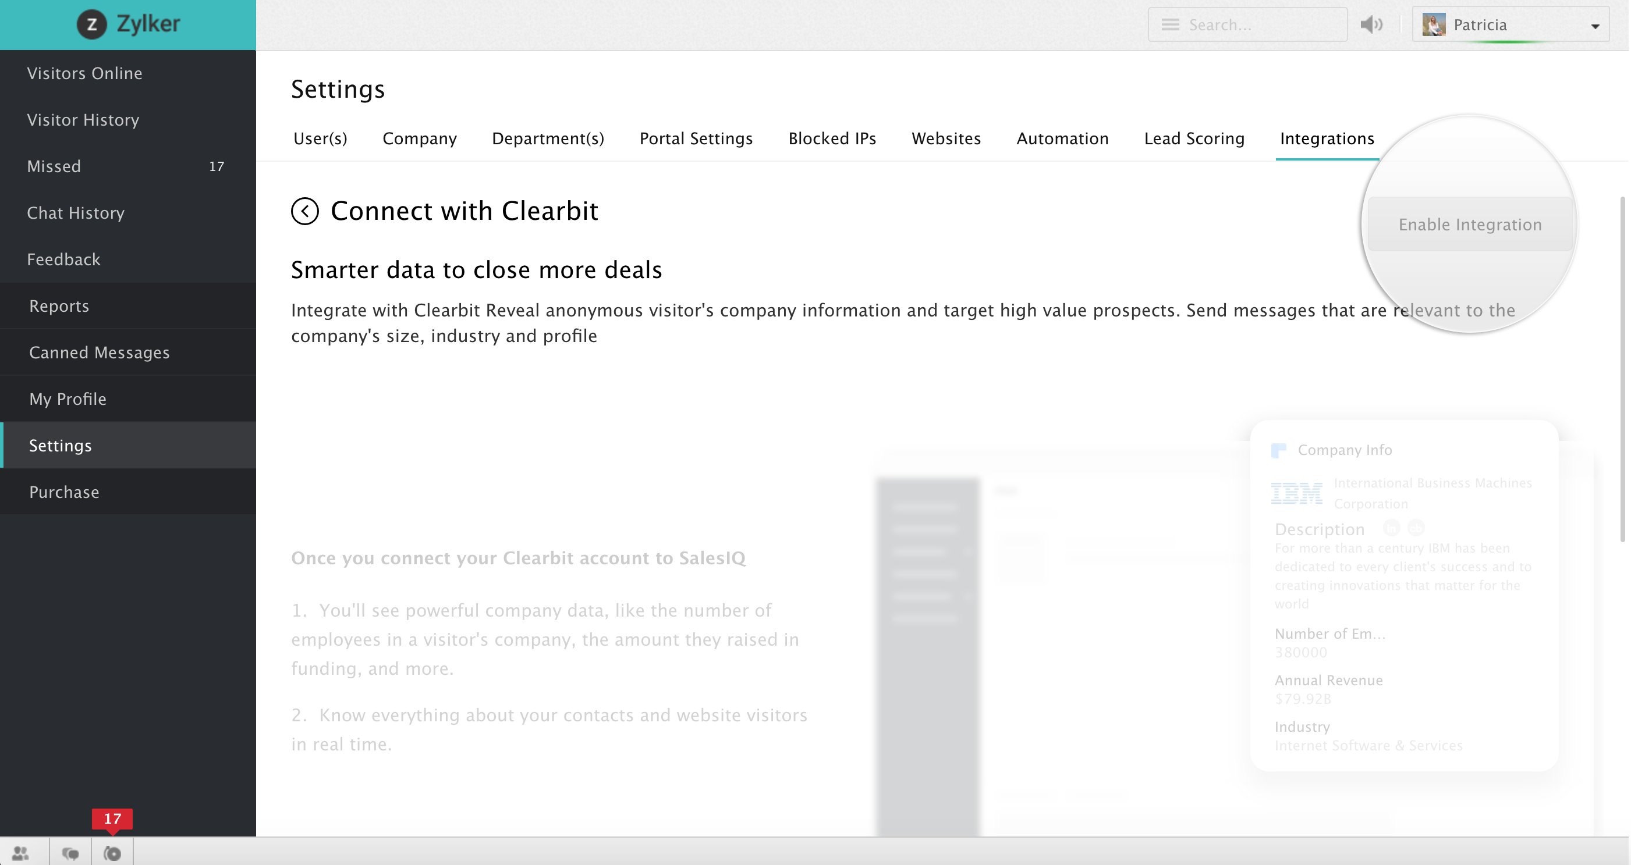Select the Portal Settings tab
The height and width of the screenshot is (865, 1631).
pos(695,138)
